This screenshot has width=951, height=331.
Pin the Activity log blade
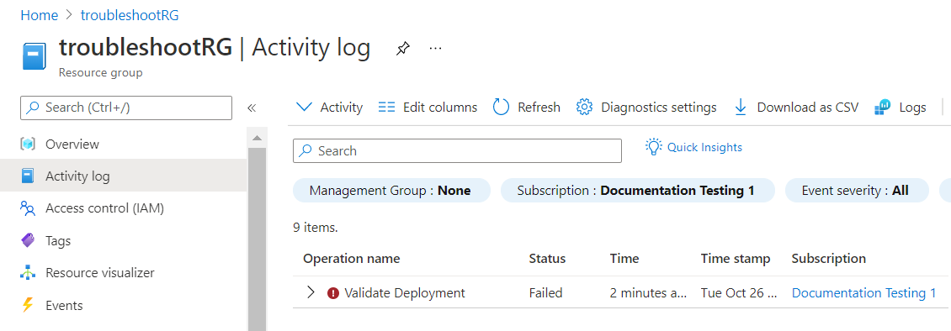(403, 49)
